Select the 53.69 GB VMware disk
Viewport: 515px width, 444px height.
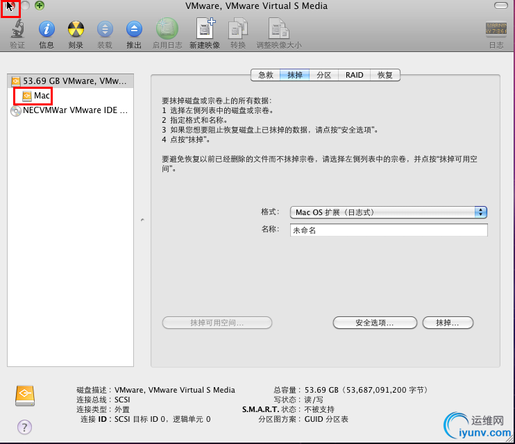pyautogui.click(x=70, y=80)
